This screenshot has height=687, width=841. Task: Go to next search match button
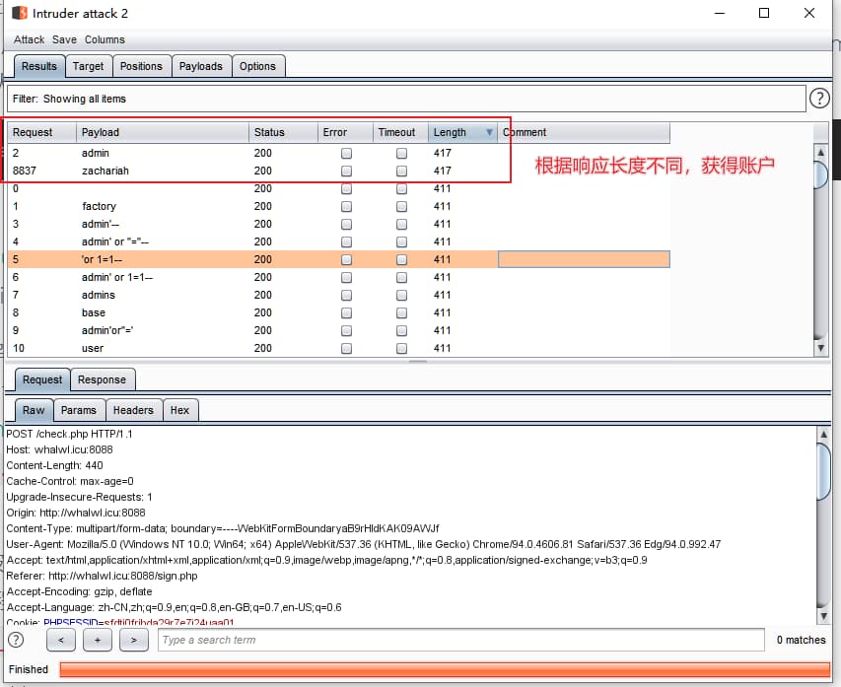[134, 640]
